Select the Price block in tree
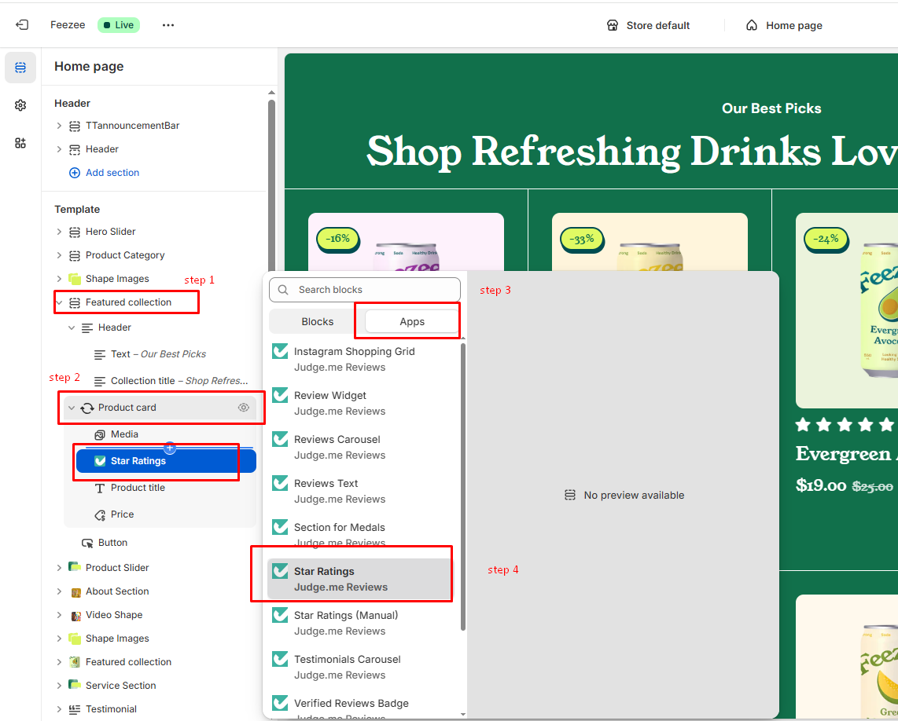Image resolution: width=898 pixels, height=721 pixels. click(122, 514)
